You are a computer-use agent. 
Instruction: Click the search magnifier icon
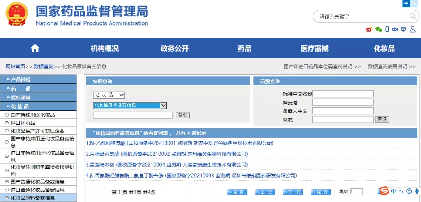(413, 17)
